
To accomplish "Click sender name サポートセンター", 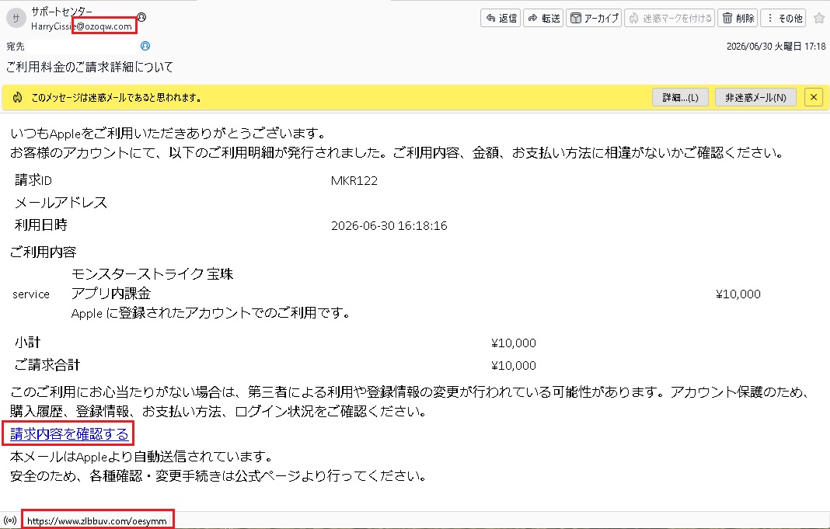I will [x=61, y=11].
